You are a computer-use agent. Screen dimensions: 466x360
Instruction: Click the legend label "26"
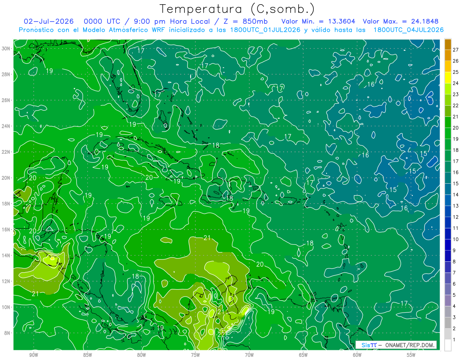tap(456, 61)
